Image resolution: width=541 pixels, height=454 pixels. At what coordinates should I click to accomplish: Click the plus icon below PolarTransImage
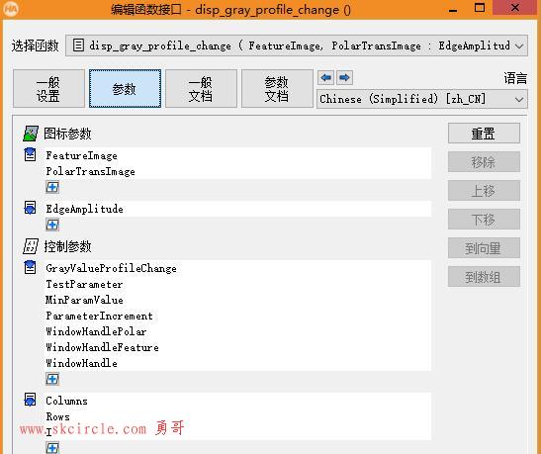52,187
